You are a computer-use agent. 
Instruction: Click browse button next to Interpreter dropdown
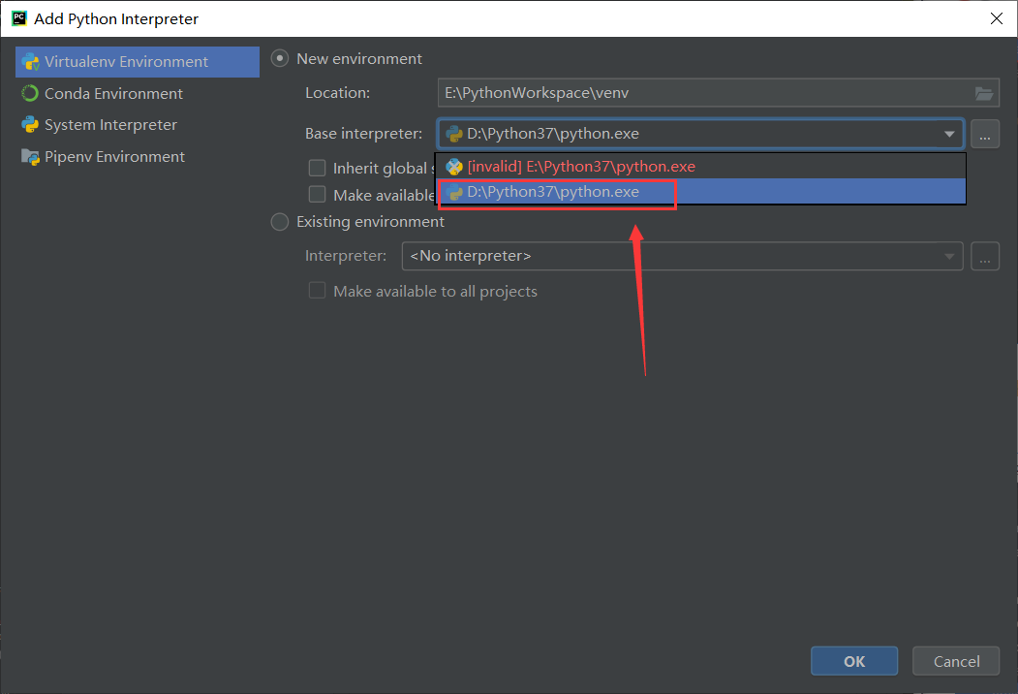point(985,256)
